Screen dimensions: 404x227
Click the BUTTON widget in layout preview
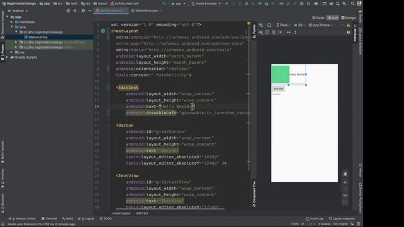(278, 88)
